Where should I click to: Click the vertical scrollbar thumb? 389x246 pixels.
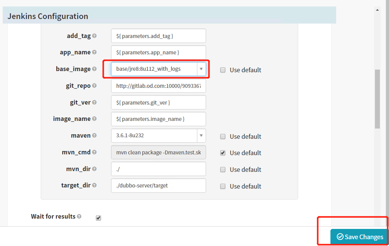pos(377,99)
